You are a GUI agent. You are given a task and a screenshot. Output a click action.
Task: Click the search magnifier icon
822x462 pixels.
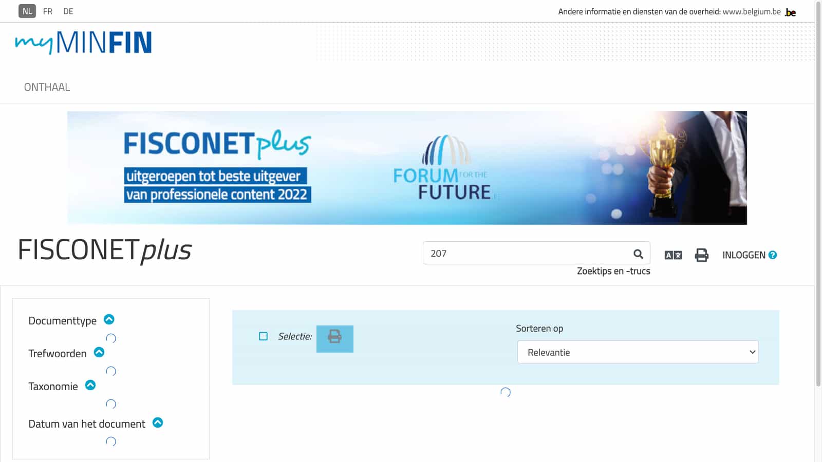tap(638, 253)
